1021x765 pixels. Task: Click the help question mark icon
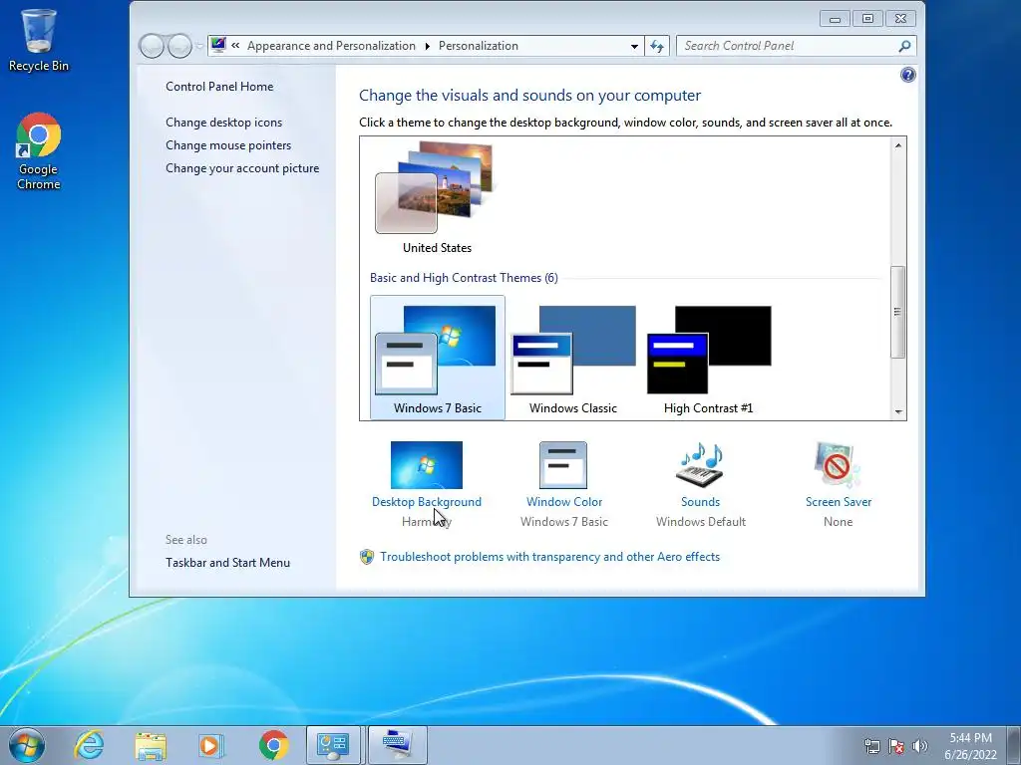click(x=907, y=75)
